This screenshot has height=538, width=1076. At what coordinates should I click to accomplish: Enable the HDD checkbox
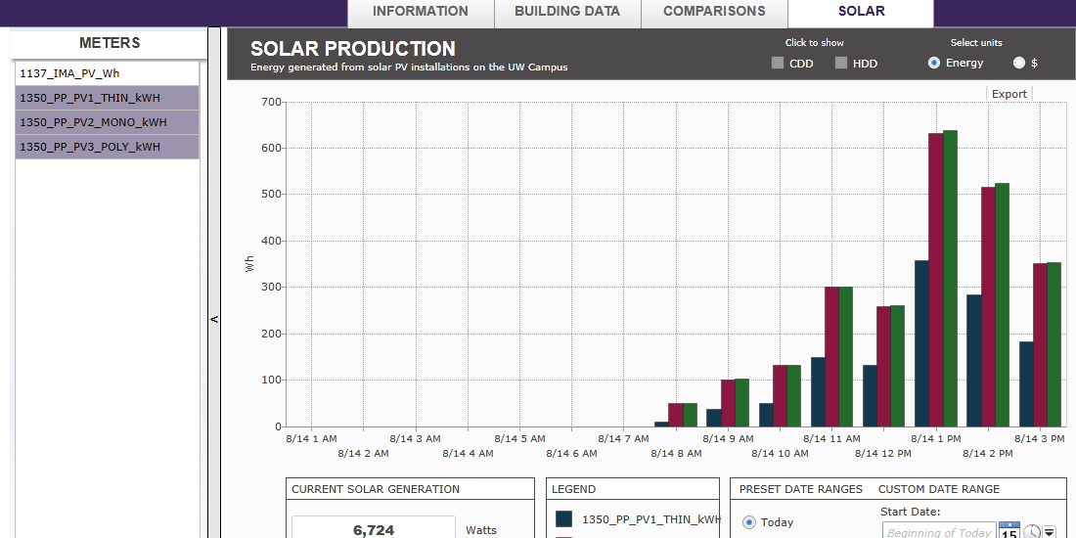(841, 64)
